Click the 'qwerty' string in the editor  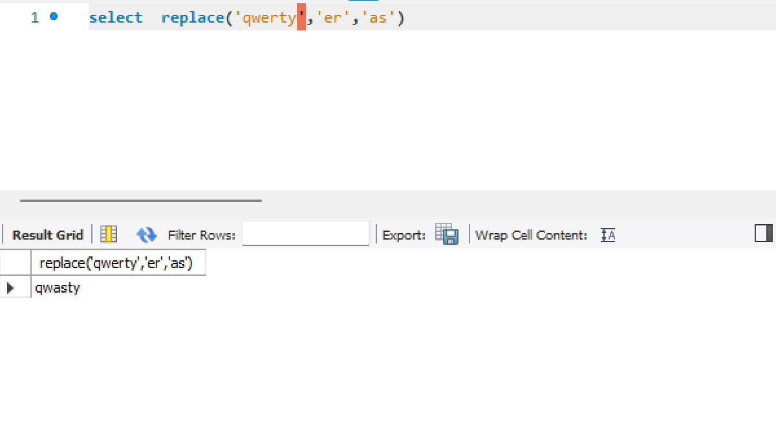tap(269, 18)
